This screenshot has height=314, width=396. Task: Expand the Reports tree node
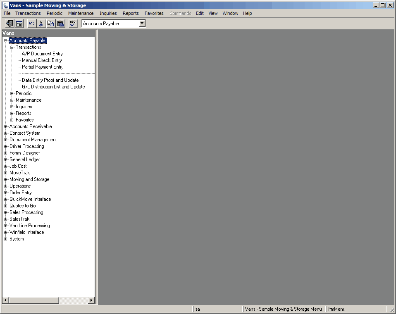[x=12, y=113]
